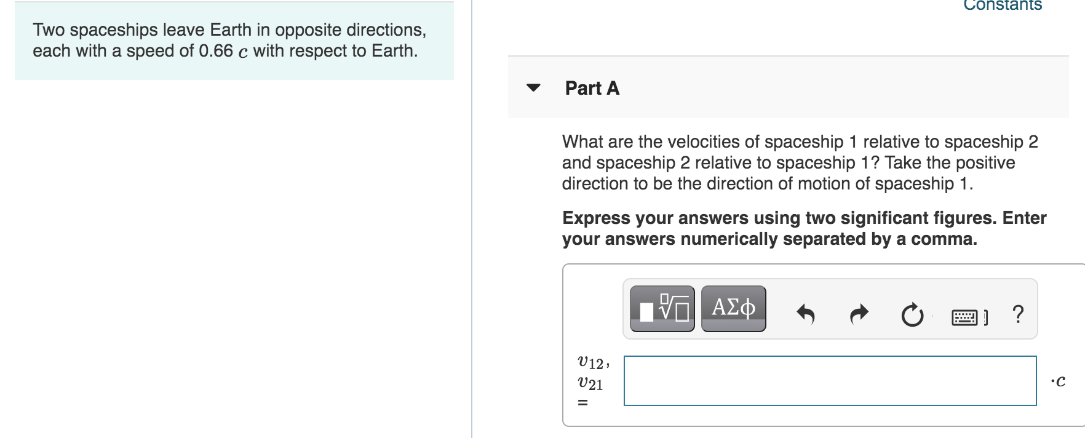Click the '0.66 c' speed value text
Screen dimensions: 1085x438
(223, 51)
